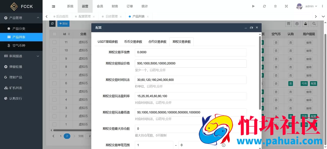Open the admin account dropdown
Viewport: 327px width, 149px height.
(x=311, y=6)
